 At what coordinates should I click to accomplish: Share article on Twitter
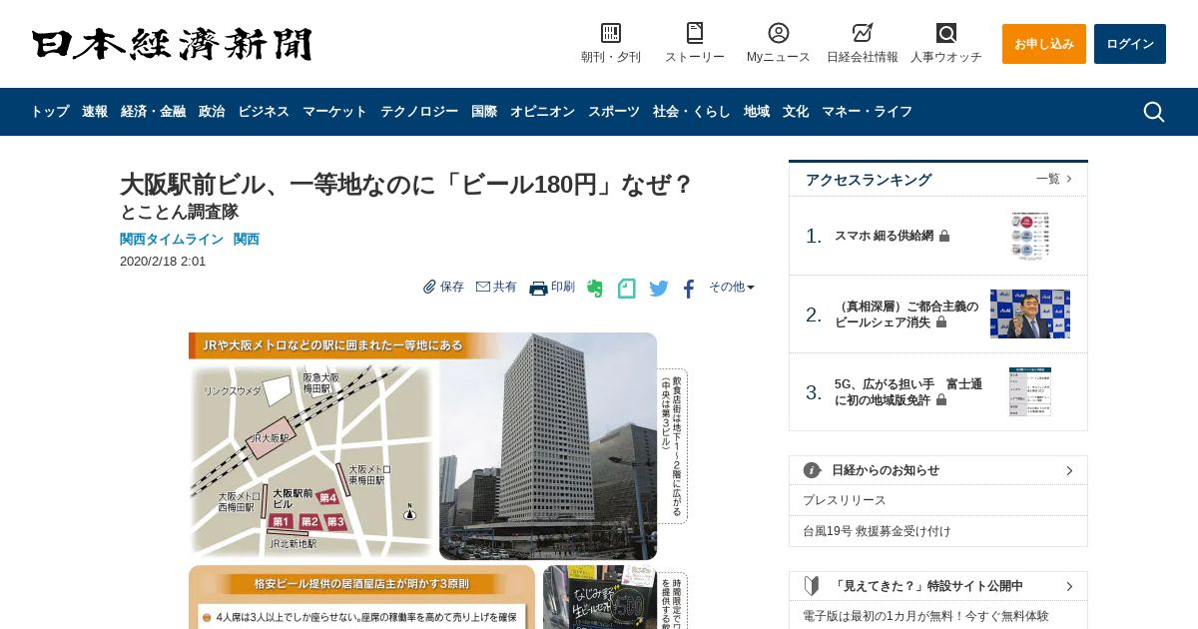659,289
